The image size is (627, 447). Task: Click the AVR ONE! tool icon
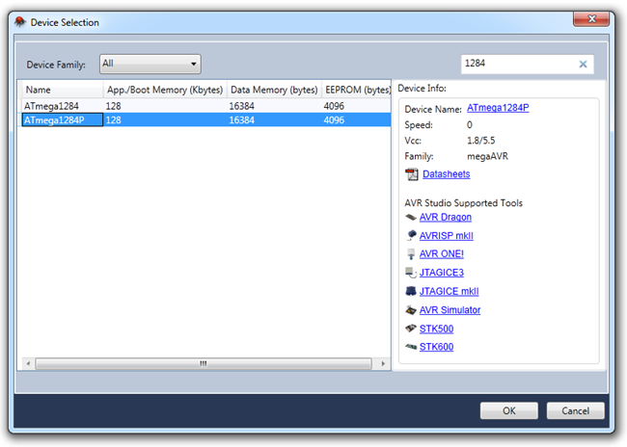411,254
